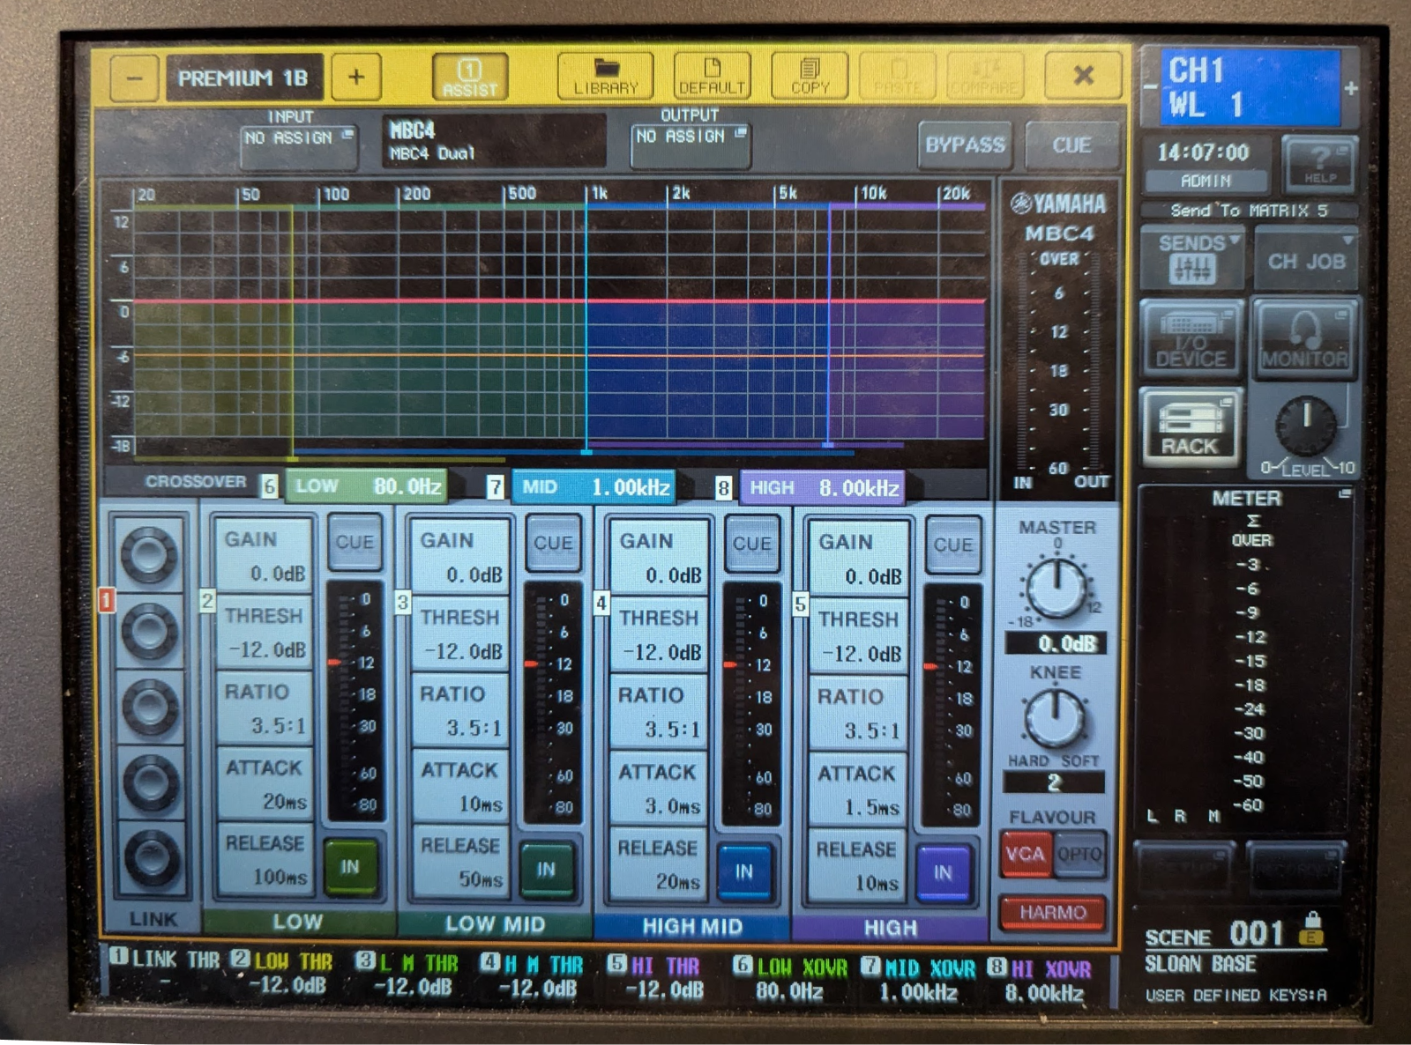This screenshot has width=1411, height=1045.
Task: Toggle the Low Mid band IN button
Action: 547,871
